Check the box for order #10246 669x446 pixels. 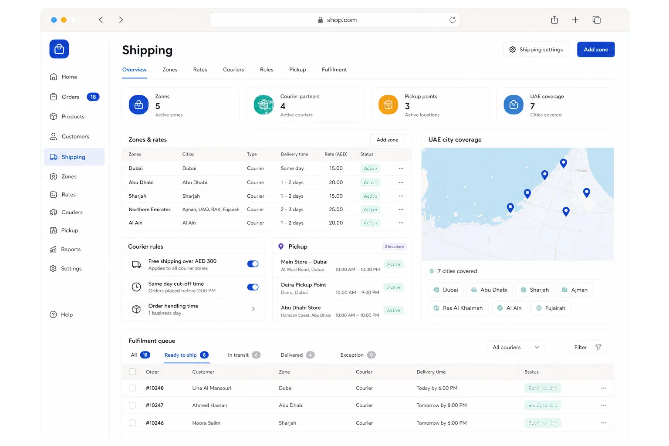(x=132, y=423)
